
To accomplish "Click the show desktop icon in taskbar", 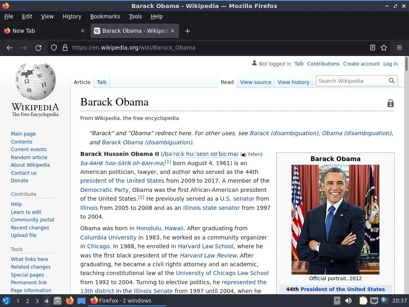I will click(x=81, y=301).
